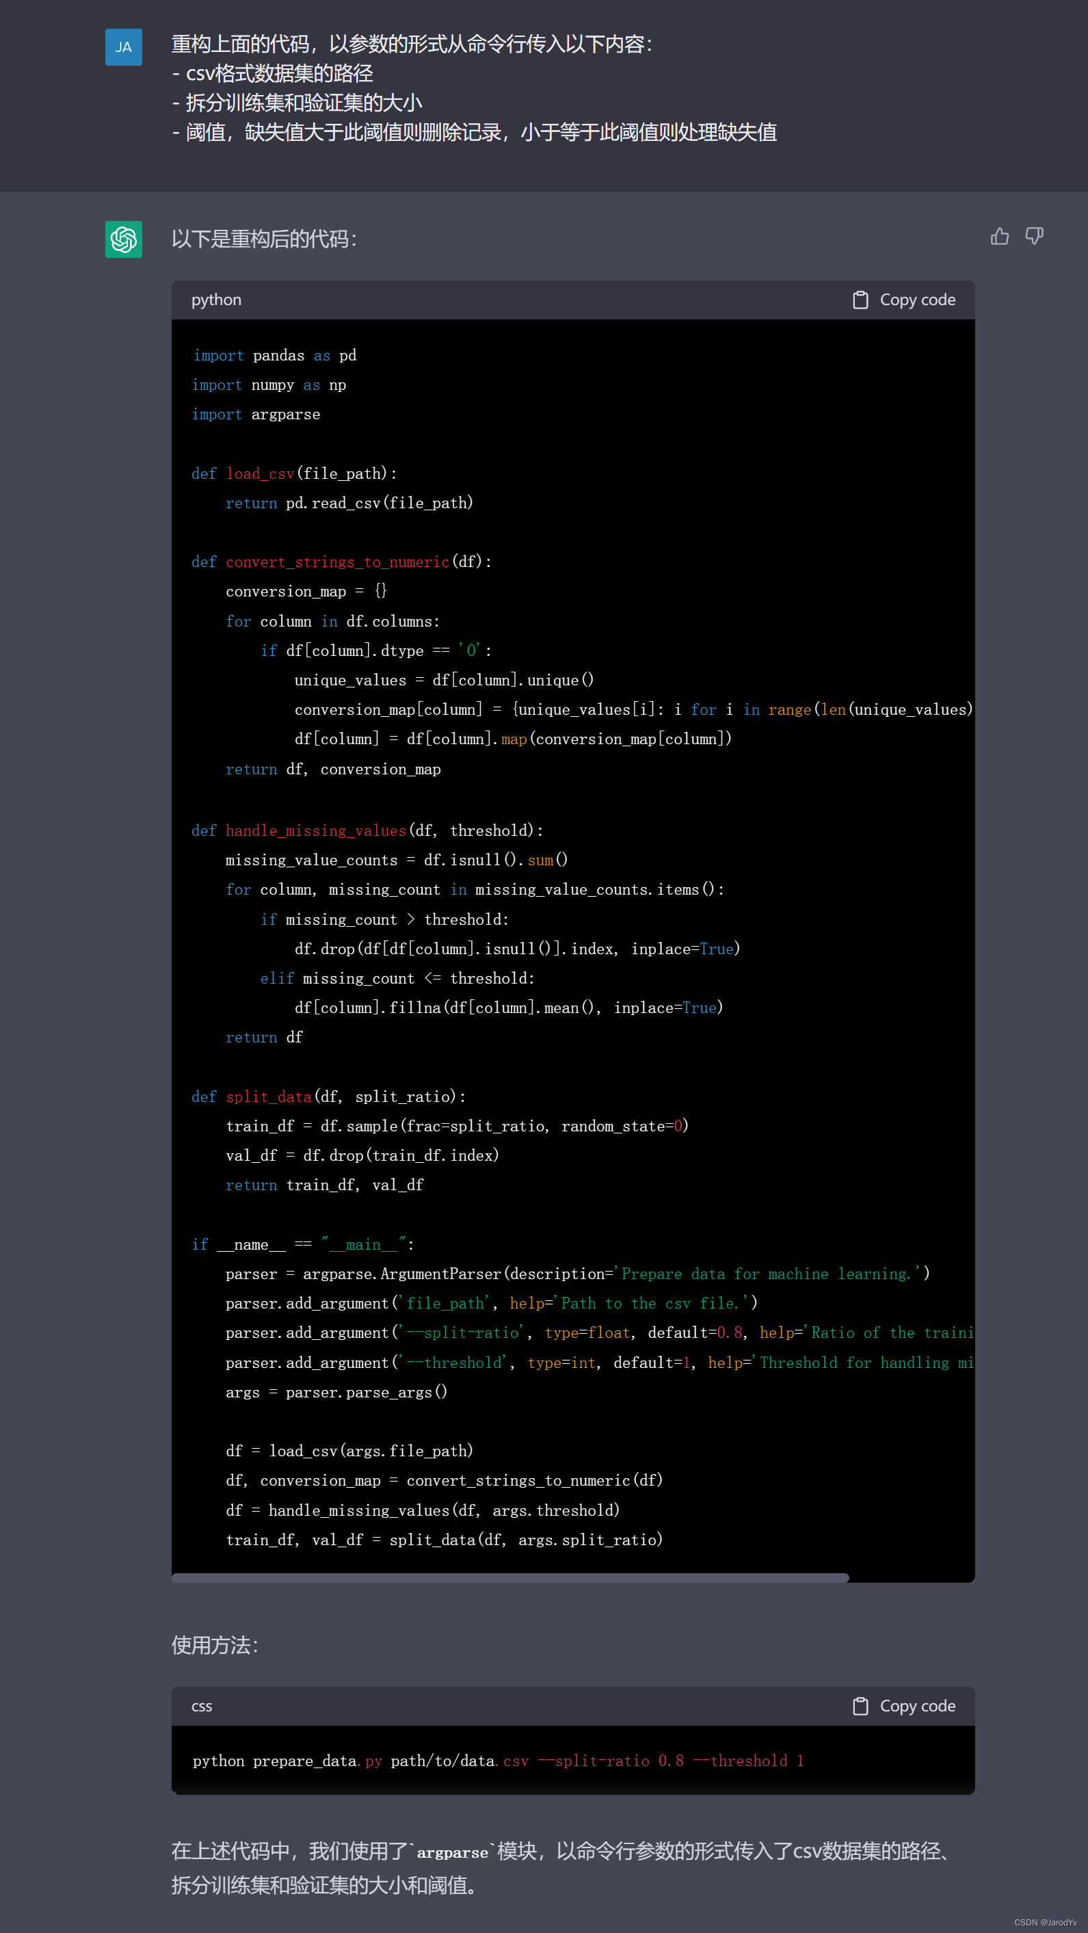Click 'def handle_missing_values(df, threshold):' line
This screenshot has width=1088, height=1933.
pos(368,830)
